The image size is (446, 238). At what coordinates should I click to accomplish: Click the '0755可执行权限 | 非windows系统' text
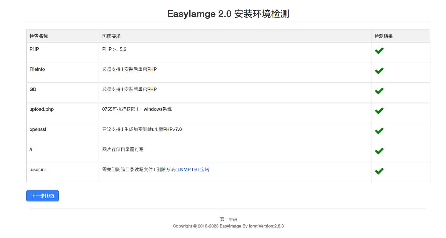[137, 109]
